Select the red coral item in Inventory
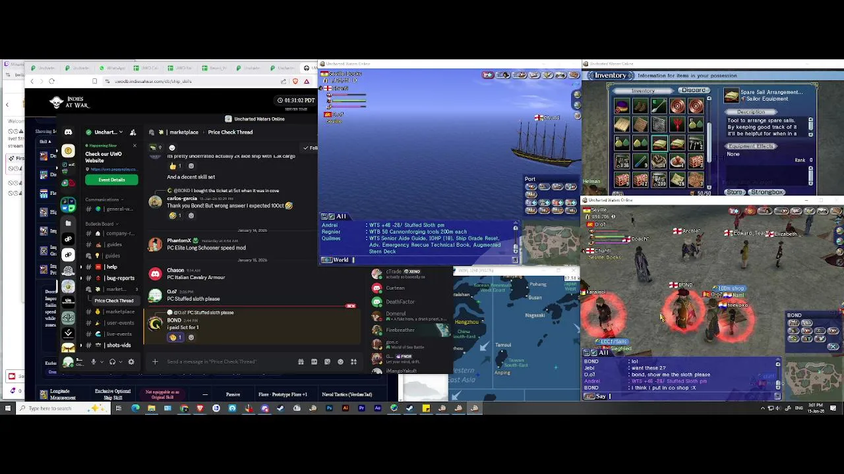 click(x=677, y=124)
